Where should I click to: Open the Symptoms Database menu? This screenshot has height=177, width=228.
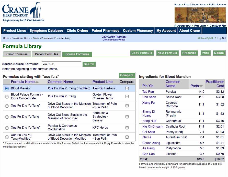tap(46, 30)
